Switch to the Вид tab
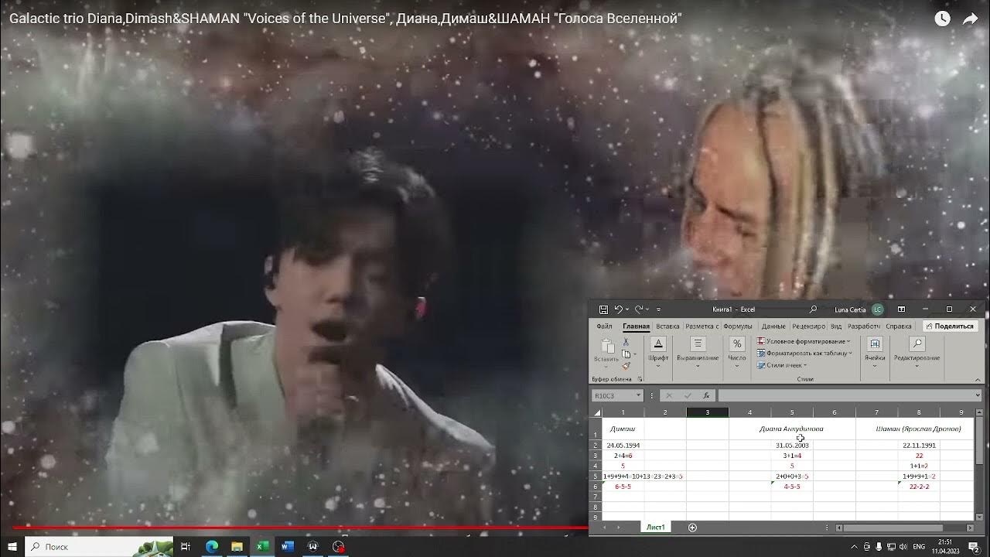The width and height of the screenshot is (990, 557). [x=836, y=326]
